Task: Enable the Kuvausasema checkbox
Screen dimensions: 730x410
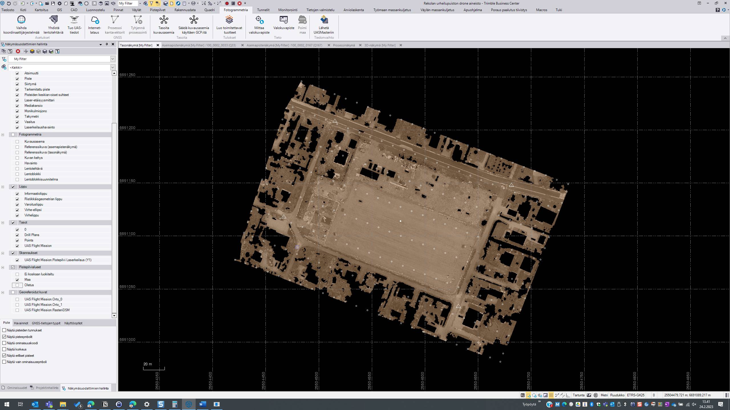Action: point(17,142)
